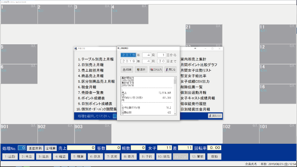Select table tile 16 in floor layout

[278, 94]
